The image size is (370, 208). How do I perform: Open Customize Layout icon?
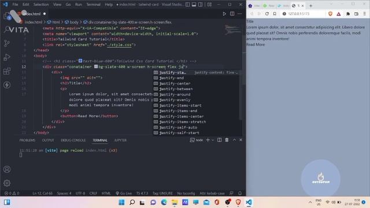[x=209, y=5]
